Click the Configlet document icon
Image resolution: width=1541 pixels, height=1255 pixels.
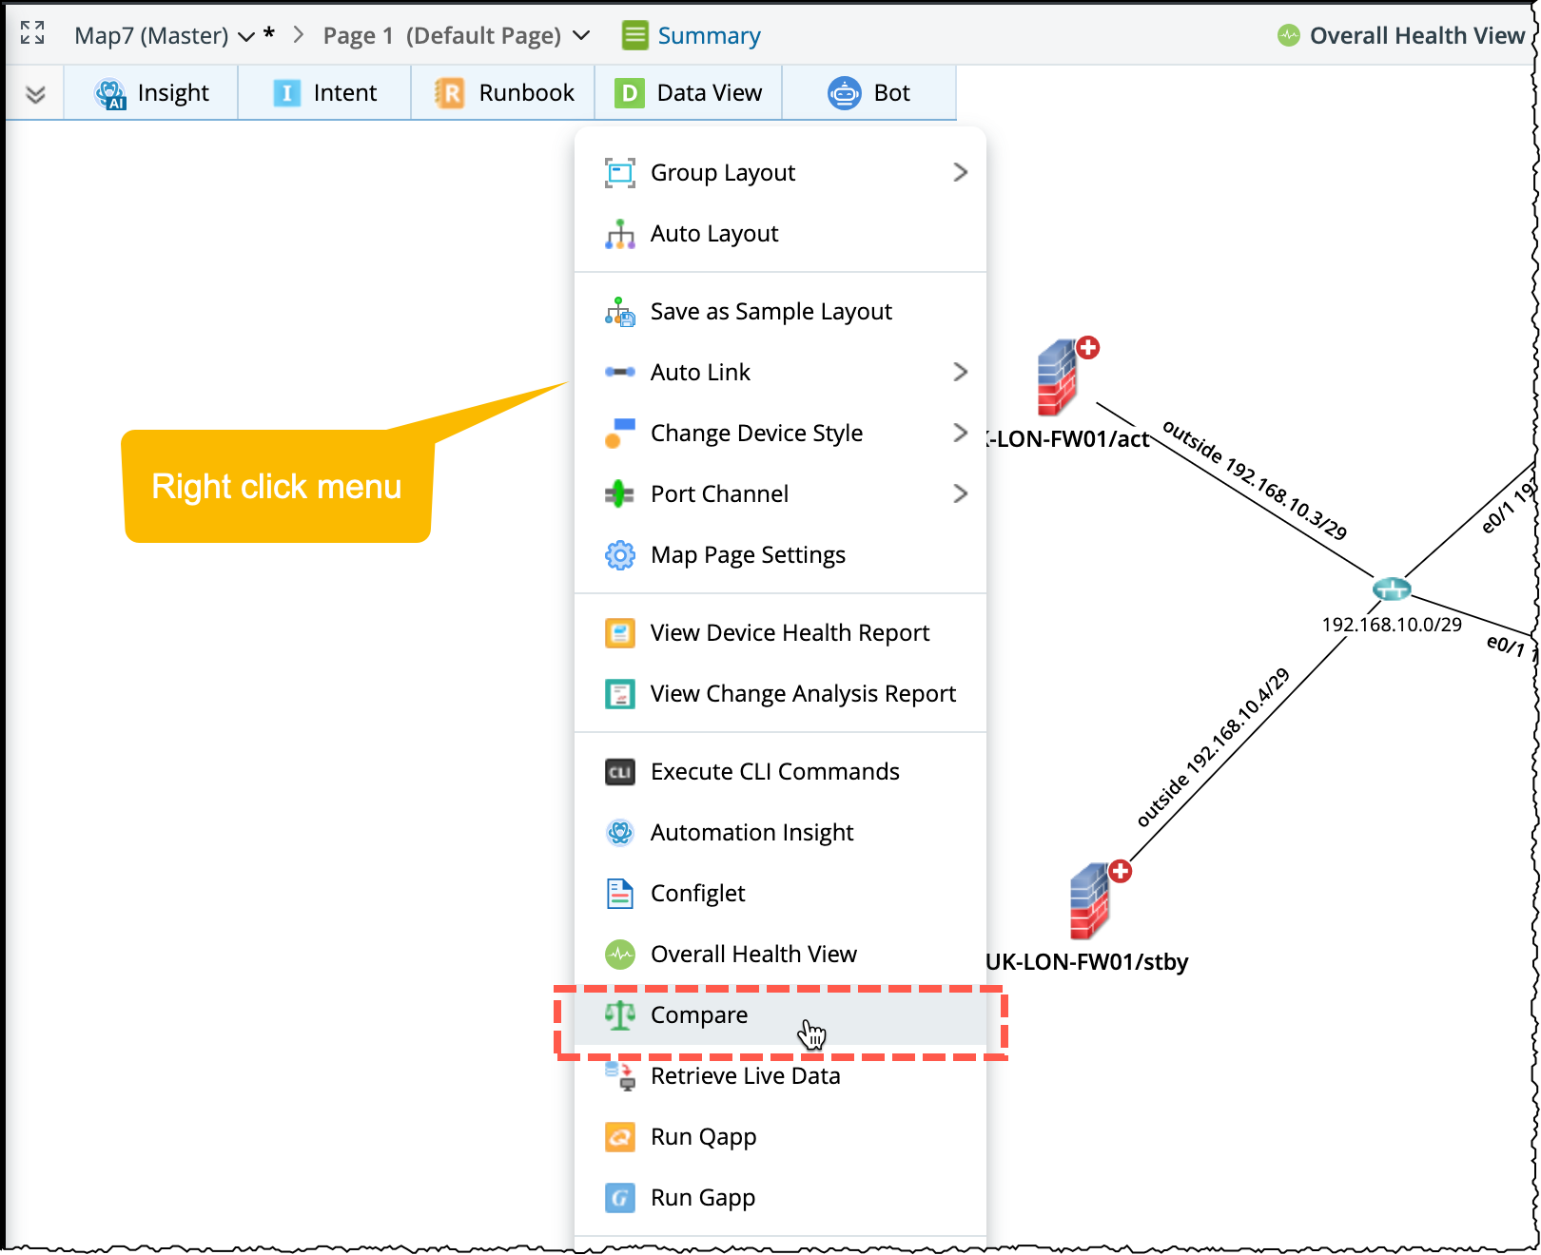(620, 894)
